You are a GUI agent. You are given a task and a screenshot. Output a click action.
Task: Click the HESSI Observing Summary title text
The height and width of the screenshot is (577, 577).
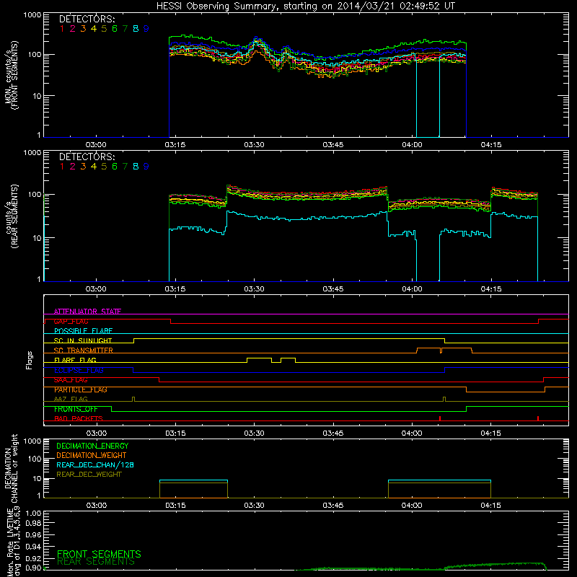click(306, 6)
